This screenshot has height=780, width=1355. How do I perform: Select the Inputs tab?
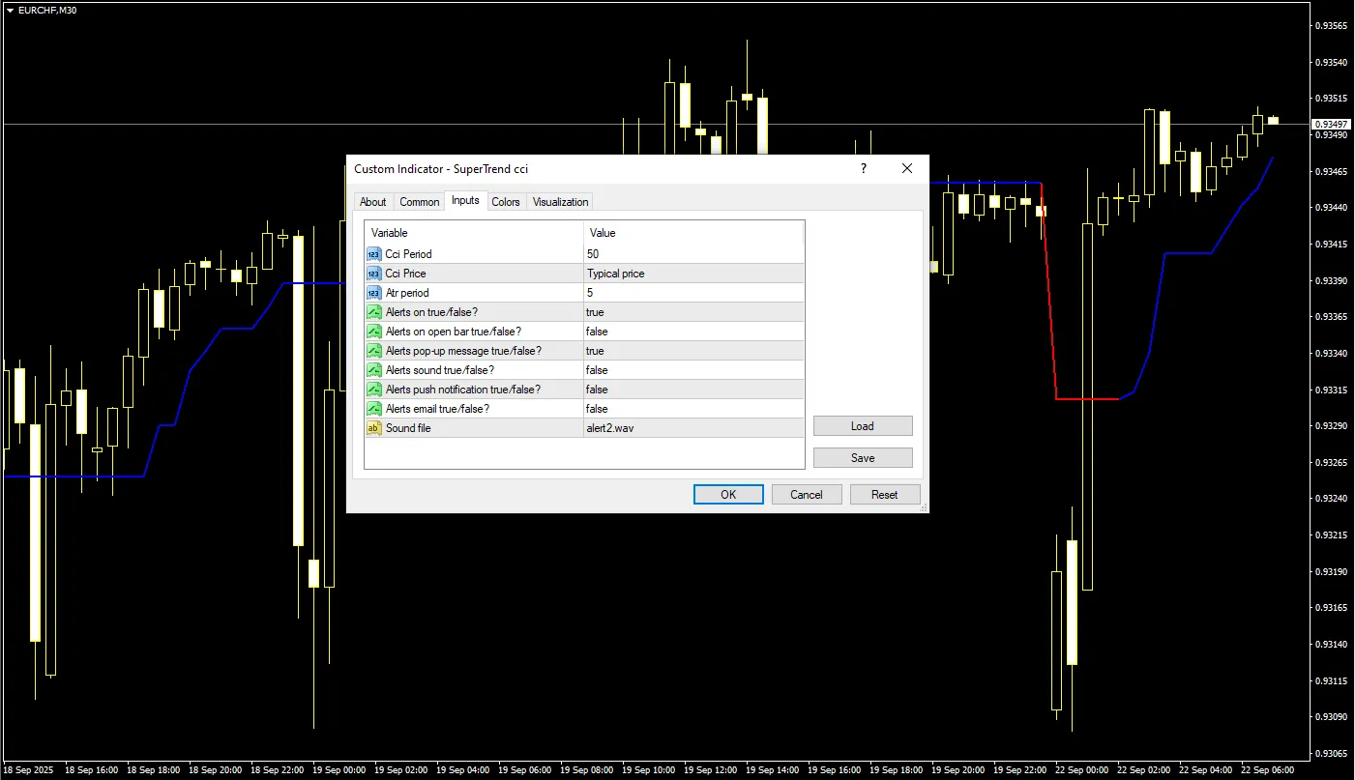[x=465, y=200]
